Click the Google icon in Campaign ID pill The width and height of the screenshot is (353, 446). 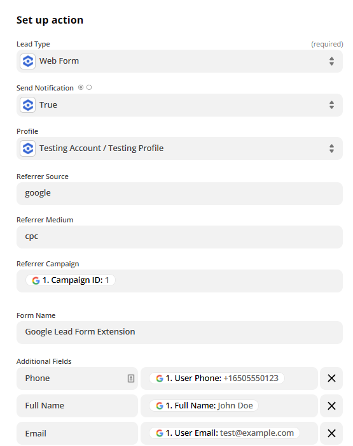tap(36, 280)
